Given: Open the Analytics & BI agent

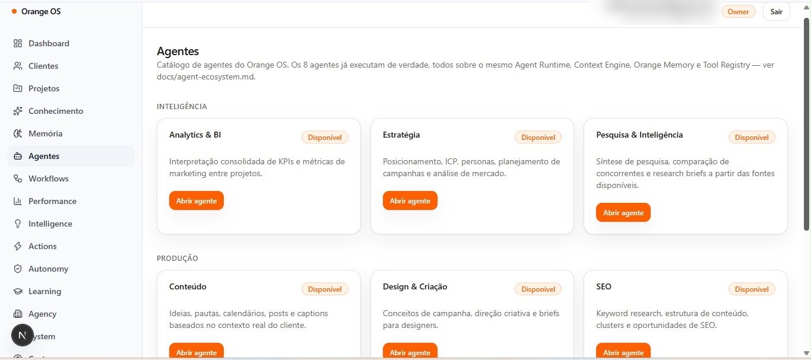Looking at the screenshot, I should (197, 200).
